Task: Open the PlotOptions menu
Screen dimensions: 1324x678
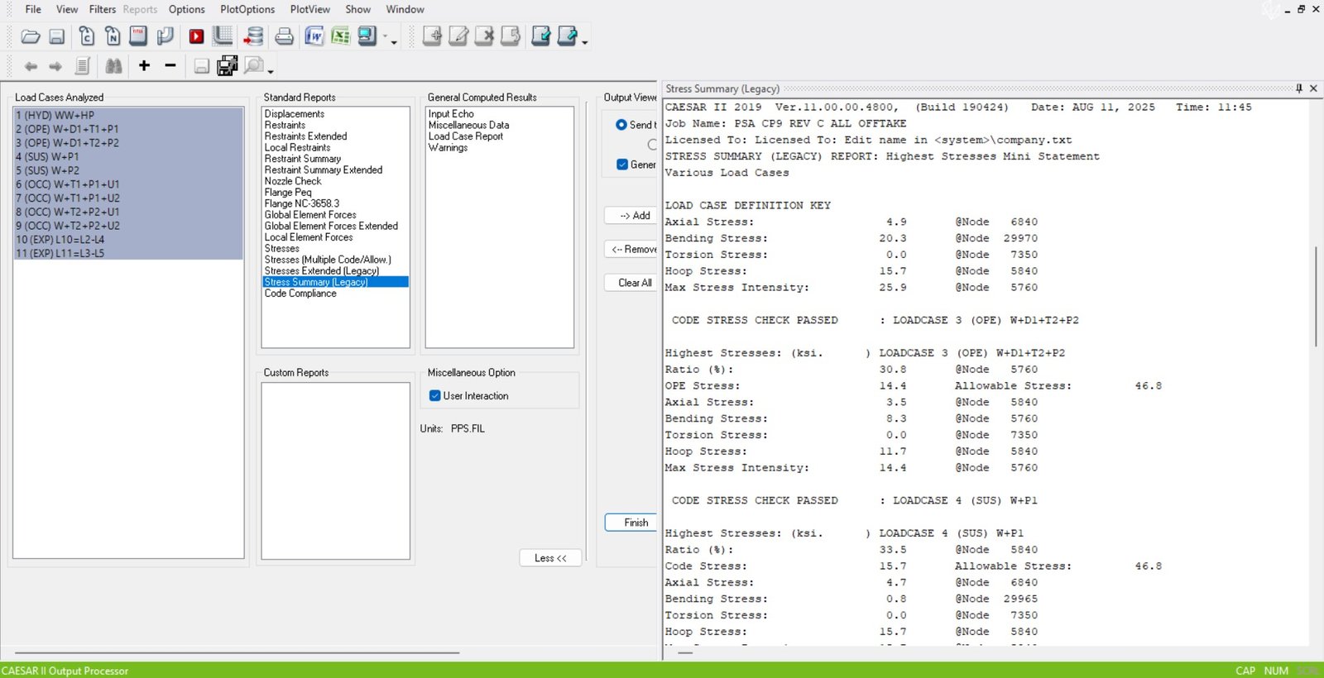Action: click(247, 9)
